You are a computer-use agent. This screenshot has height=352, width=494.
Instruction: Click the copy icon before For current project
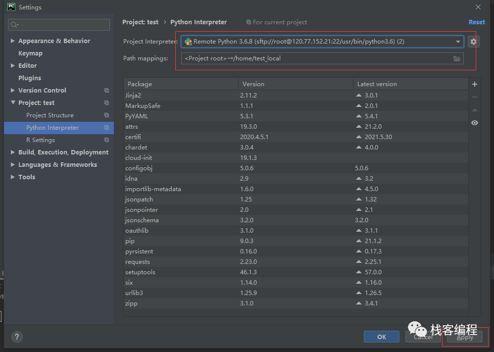pyautogui.click(x=248, y=22)
